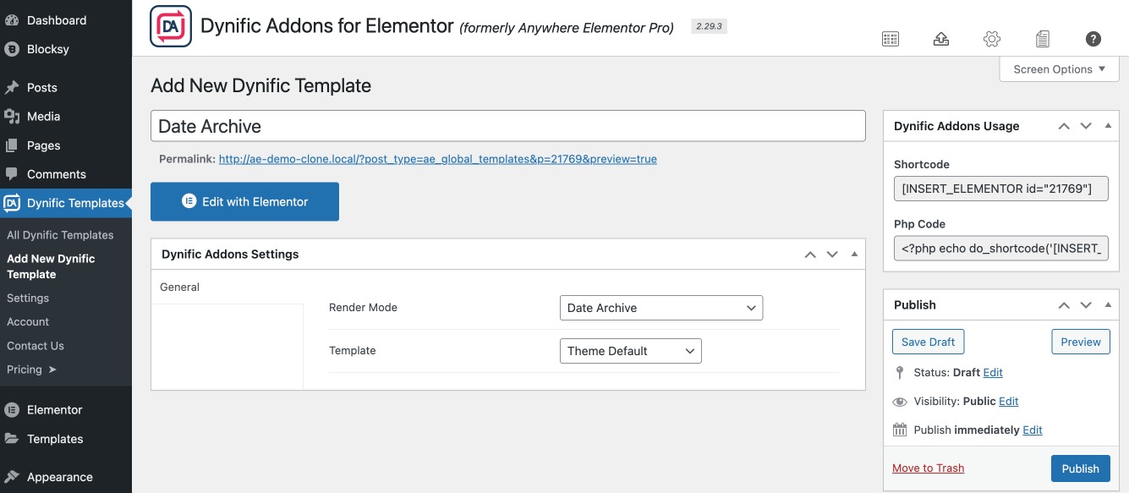Collapse the Dynific Addons Settings panel
The height and width of the screenshot is (493, 1129).
854,255
